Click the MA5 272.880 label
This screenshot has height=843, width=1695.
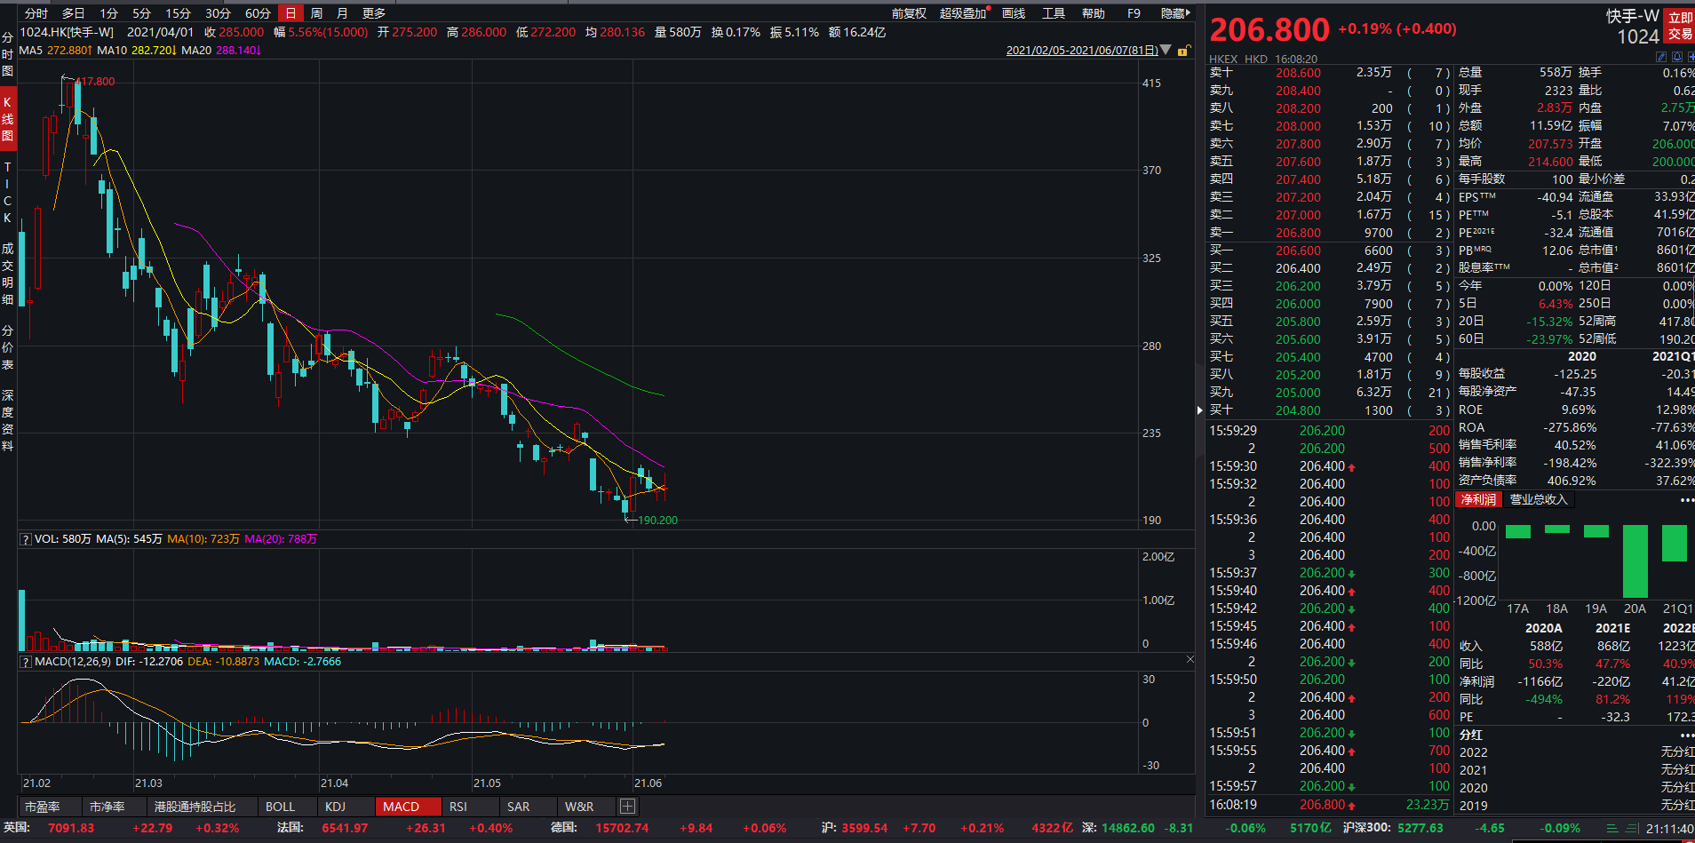click(x=55, y=51)
